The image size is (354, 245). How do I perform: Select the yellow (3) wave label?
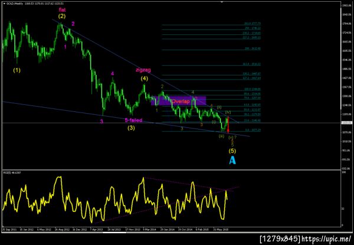pyautogui.click(x=131, y=128)
